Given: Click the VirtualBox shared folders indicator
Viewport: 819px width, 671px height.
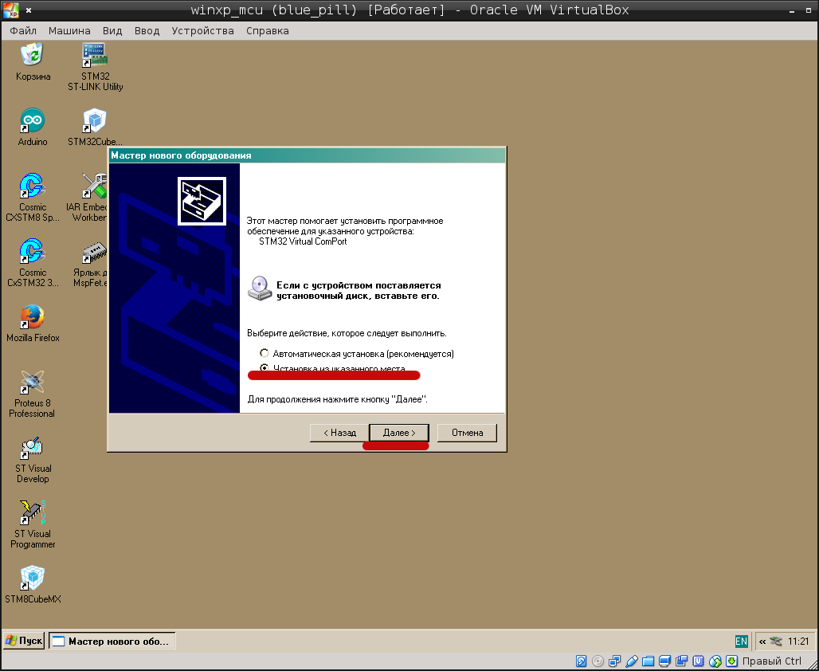Looking at the screenshot, I should click(x=649, y=661).
